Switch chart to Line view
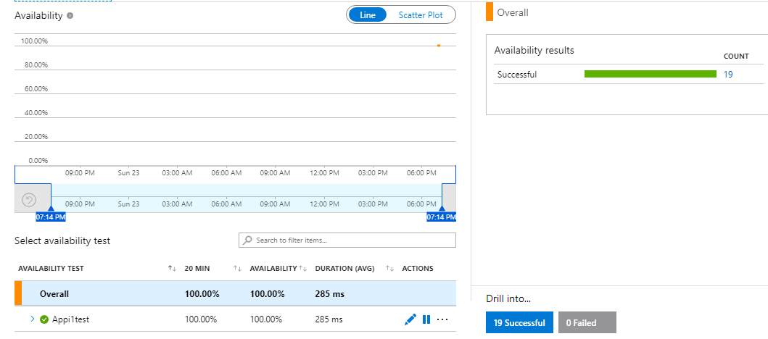The height and width of the screenshot is (339, 768). pyautogui.click(x=368, y=15)
